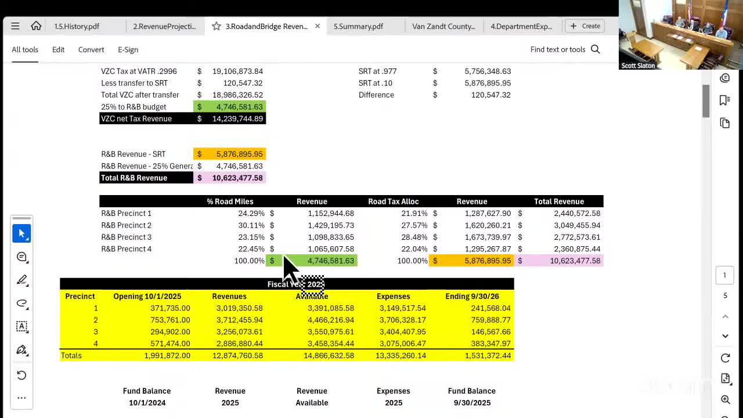
Task: Go to the next page with down chevron
Action: pos(725,336)
